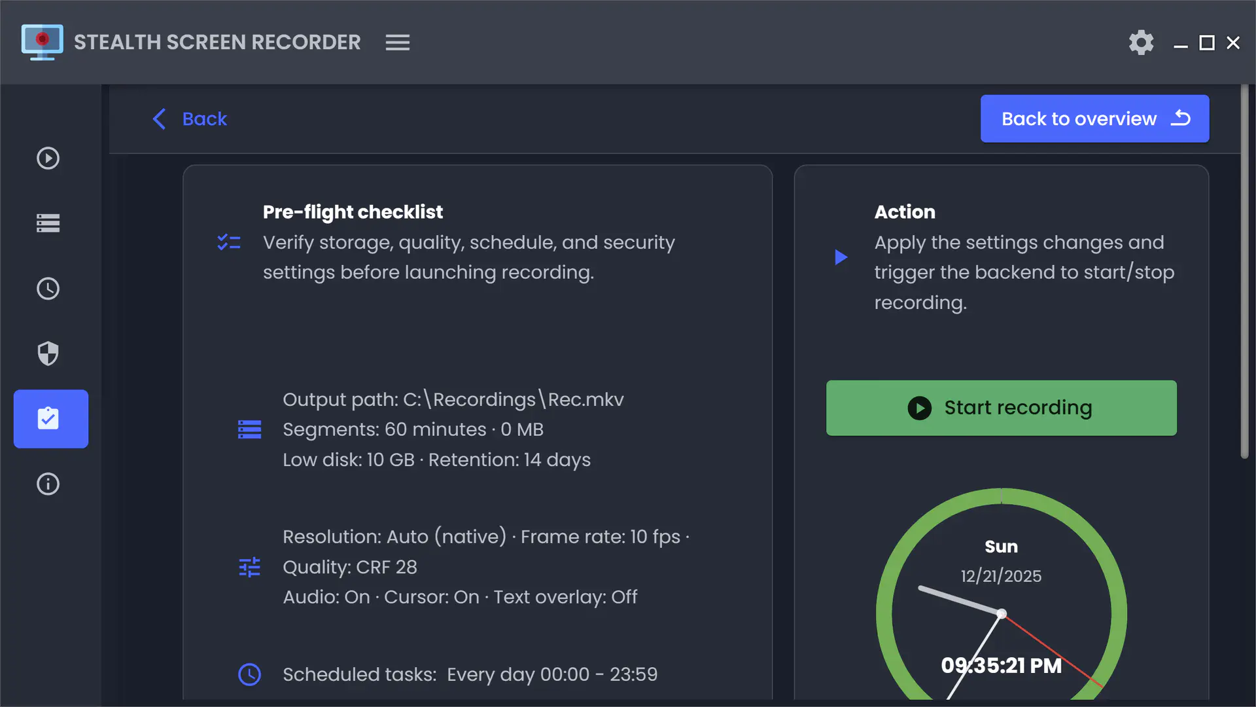This screenshot has width=1256, height=707.
Task: Open the recording playback panel in the sidebar
Action: click(x=48, y=158)
